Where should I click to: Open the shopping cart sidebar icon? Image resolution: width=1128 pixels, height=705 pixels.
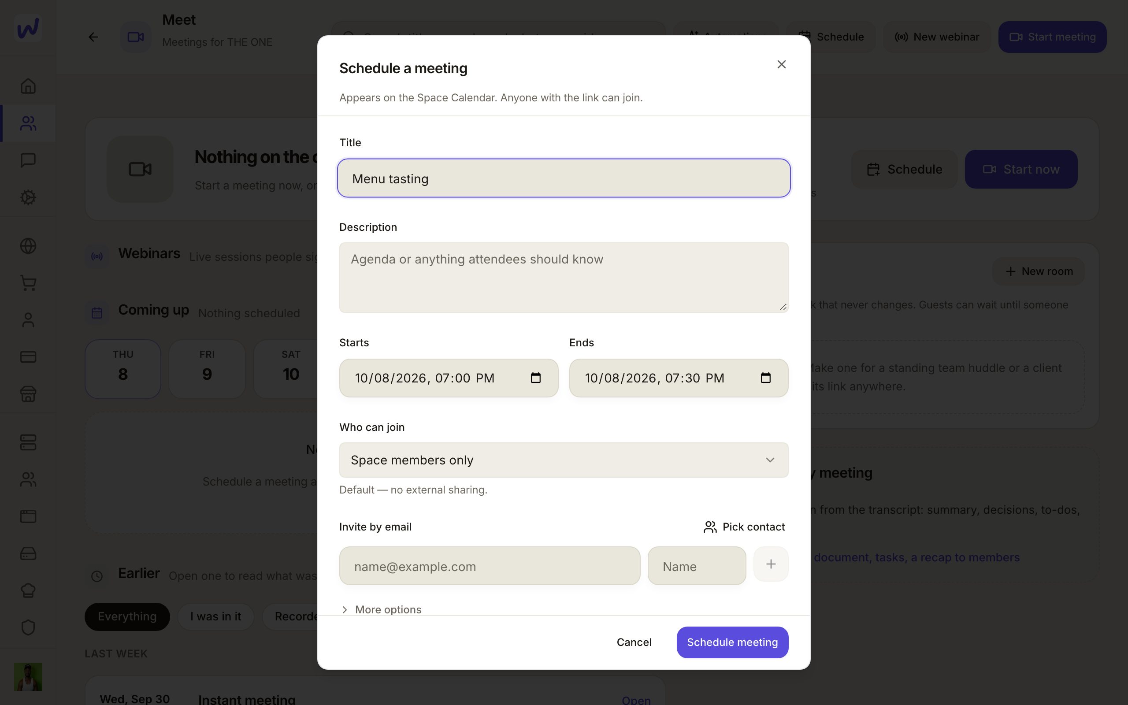28,282
